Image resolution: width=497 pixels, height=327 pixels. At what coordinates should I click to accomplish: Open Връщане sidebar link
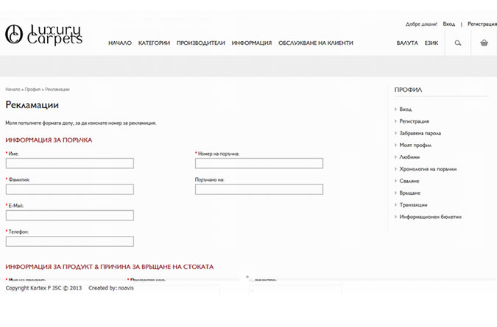[x=410, y=193]
